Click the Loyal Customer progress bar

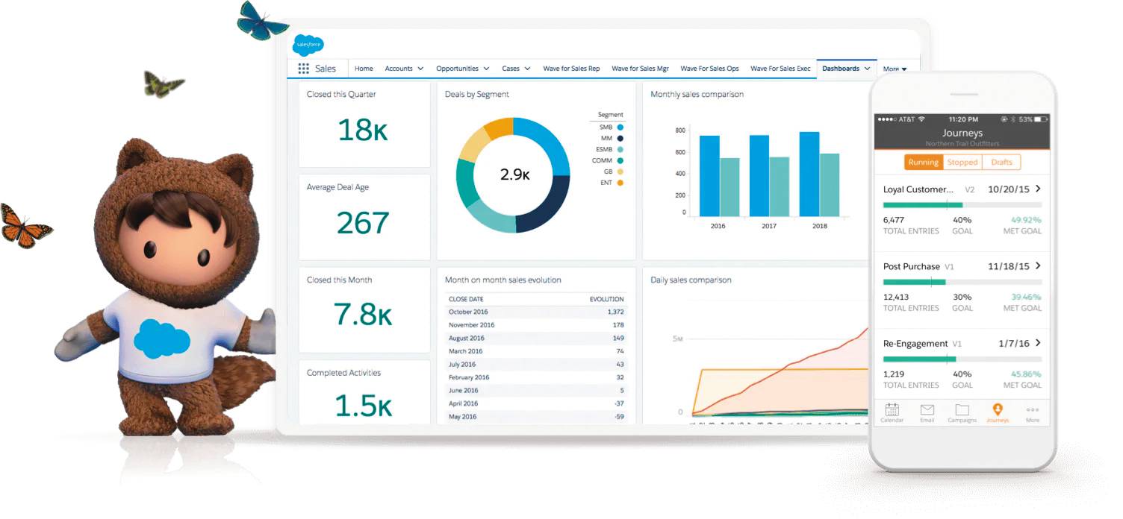pyautogui.click(x=962, y=204)
